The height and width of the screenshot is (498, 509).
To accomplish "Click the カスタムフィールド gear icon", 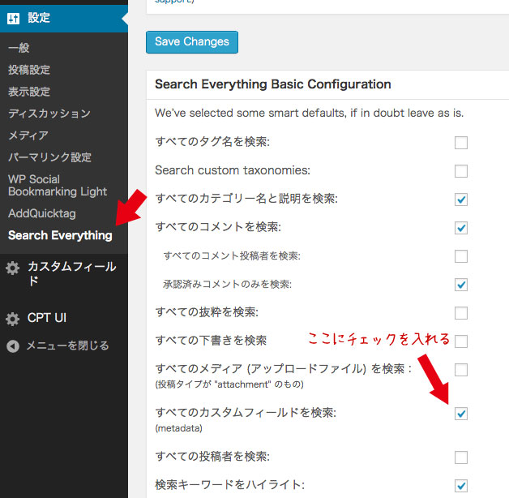I will pyautogui.click(x=13, y=268).
